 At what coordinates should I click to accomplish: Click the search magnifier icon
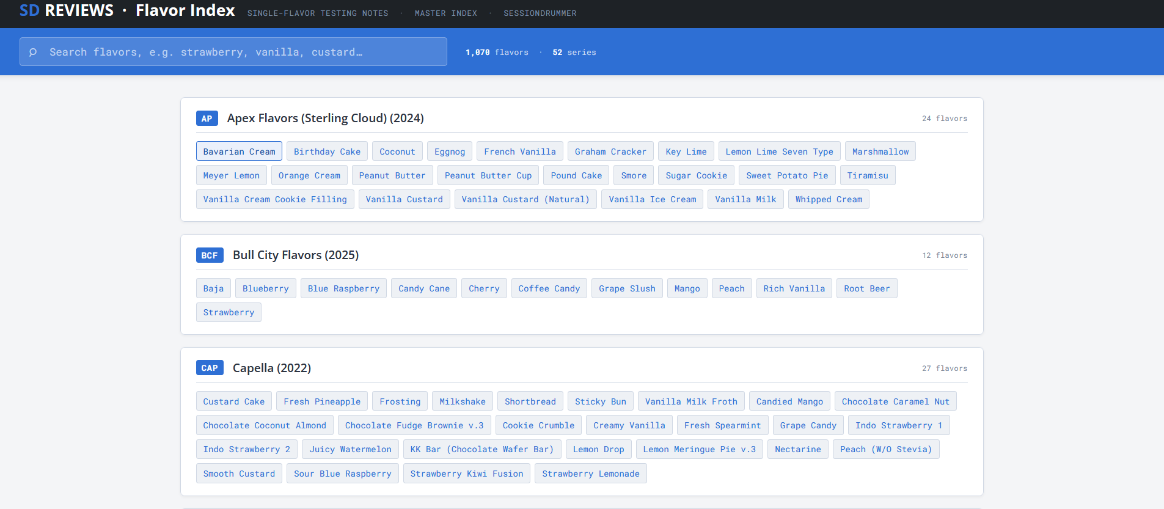pos(33,53)
